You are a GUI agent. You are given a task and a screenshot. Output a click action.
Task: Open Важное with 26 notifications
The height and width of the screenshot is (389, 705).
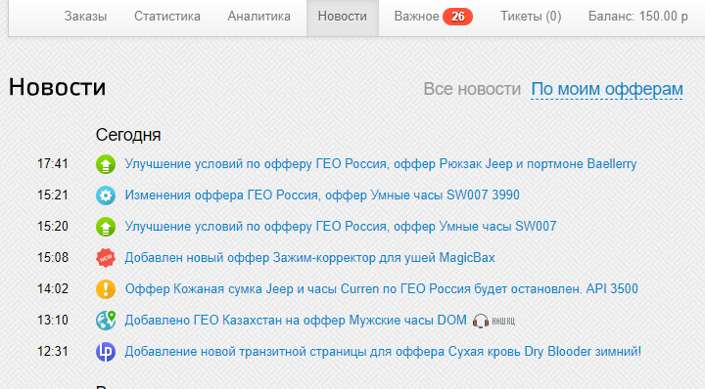pyautogui.click(x=433, y=17)
